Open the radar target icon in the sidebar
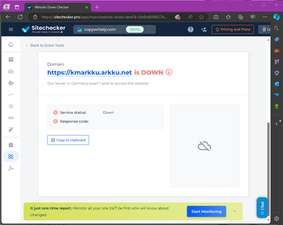Image resolution: width=283 pixels, height=225 pixels. click(11, 83)
